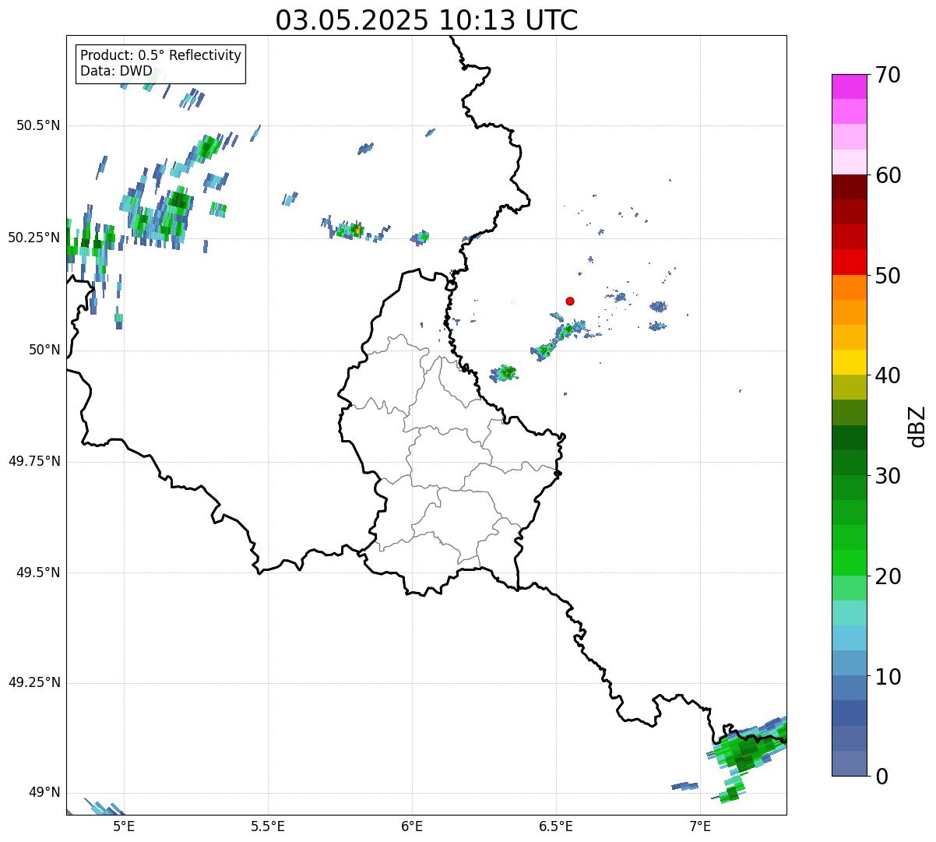Image resolution: width=936 pixels, height=842 pixels.
Task: Click the 49.25°N latitude label
Action: click(34, 682)
